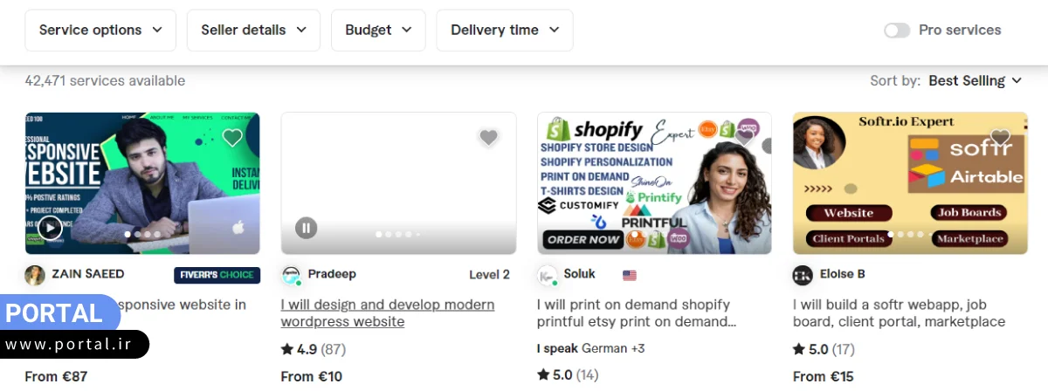
Task: Click Zain Saeed's seller avatar
Action: pos(35,275)
